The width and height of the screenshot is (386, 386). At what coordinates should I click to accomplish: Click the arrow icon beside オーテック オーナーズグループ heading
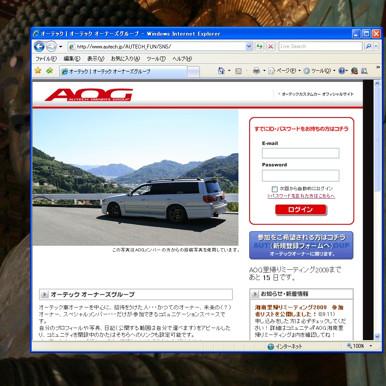44,294
